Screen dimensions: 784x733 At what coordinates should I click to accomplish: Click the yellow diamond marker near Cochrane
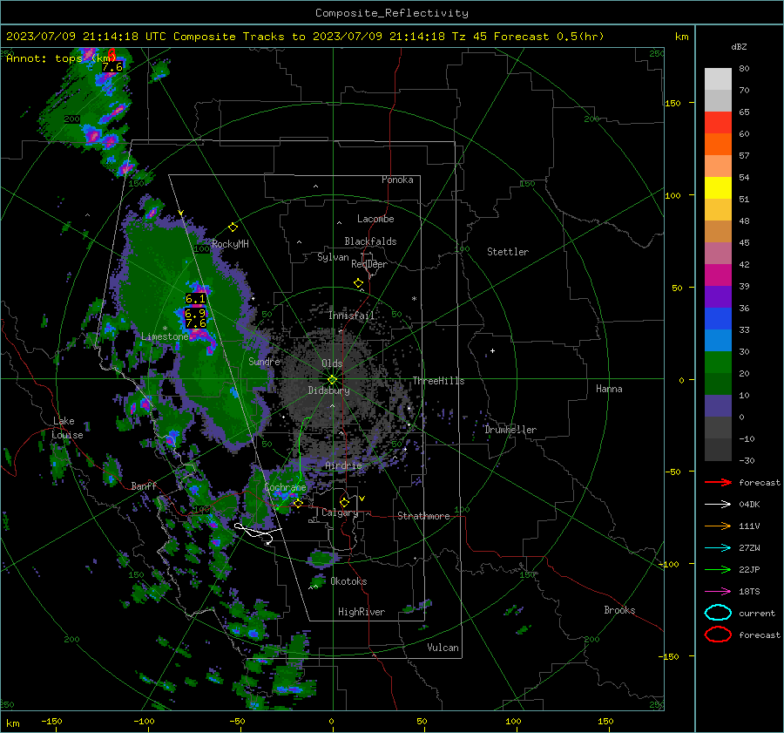pos(298,504)
